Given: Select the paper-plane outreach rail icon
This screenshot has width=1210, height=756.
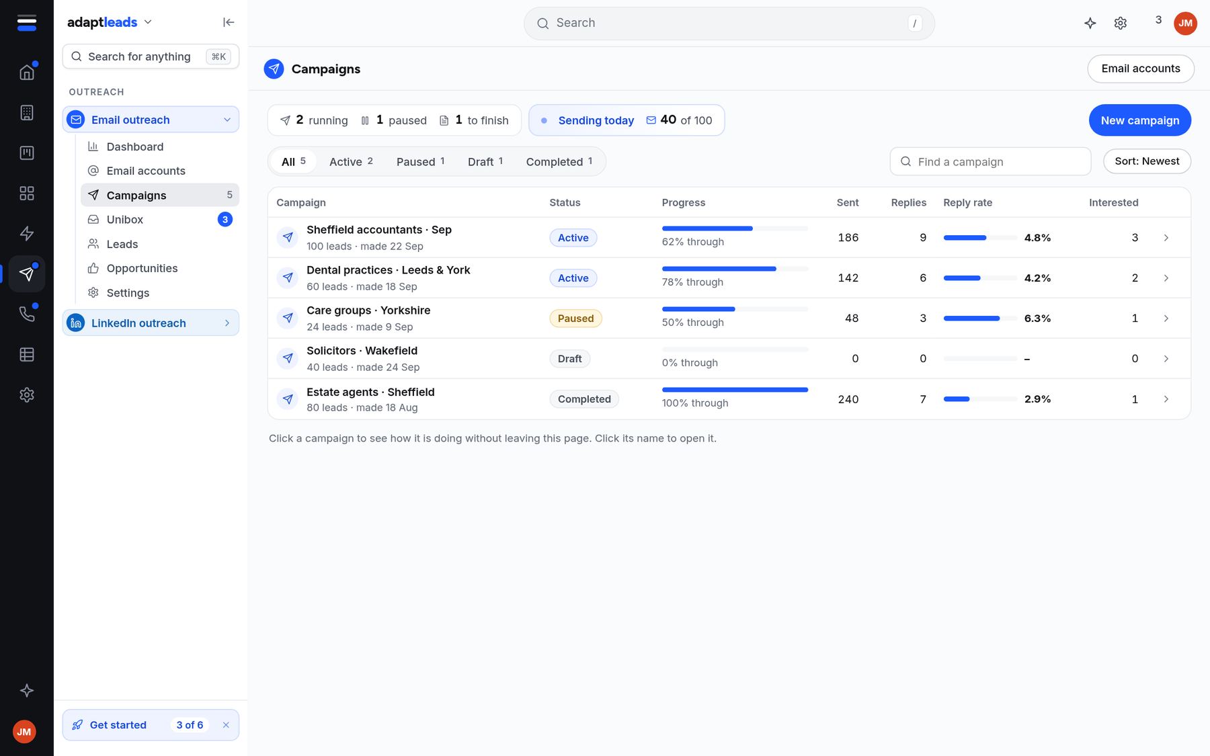Looking at the screenshot, I should (x=27, y=274).
